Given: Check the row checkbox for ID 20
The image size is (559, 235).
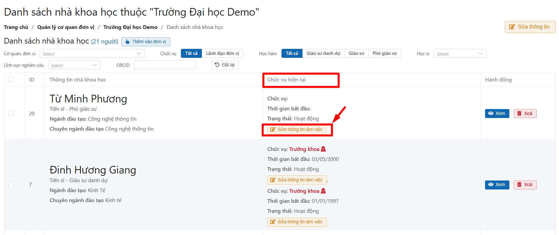Looking at the screenshot, I should click(11, 113).
